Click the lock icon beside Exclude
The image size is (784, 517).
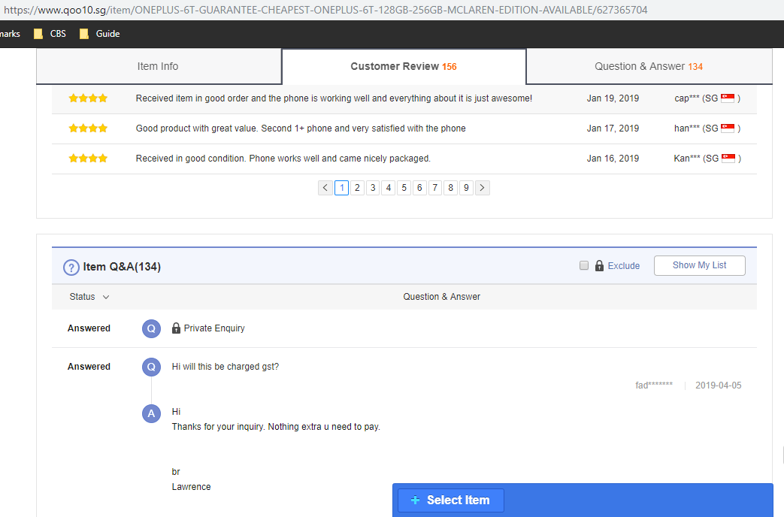[x=599, y=265]
